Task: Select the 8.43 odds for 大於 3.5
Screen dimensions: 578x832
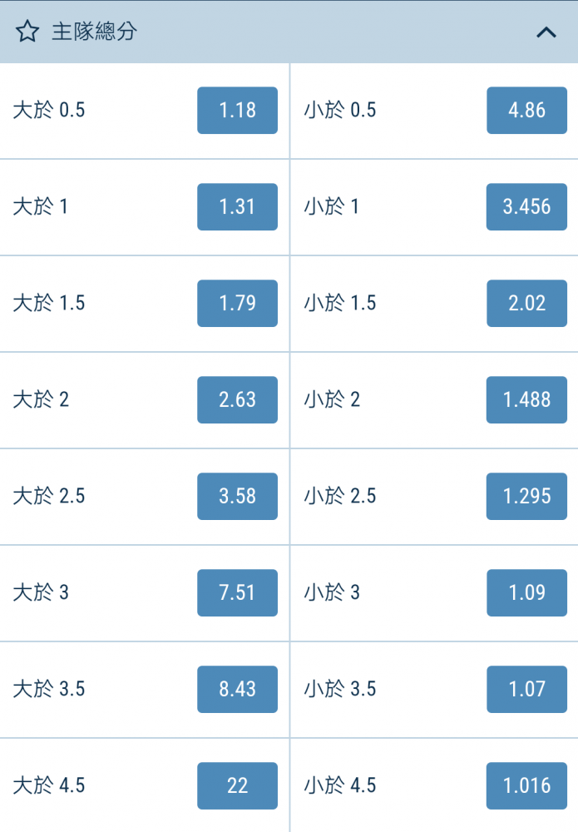Action: [237, 689]
